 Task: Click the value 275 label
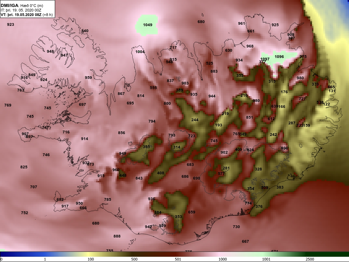click(303, 57)
